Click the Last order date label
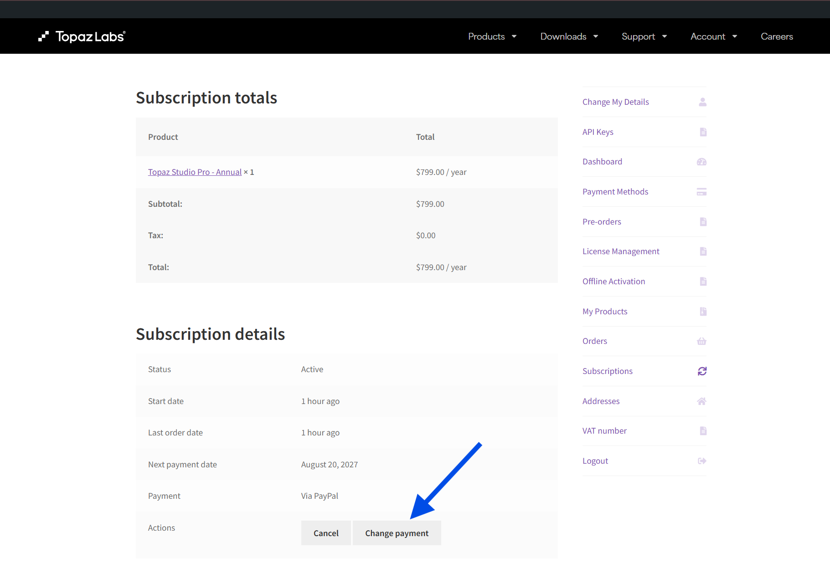This screenshot has height=563, width=830. pos(175,433)
